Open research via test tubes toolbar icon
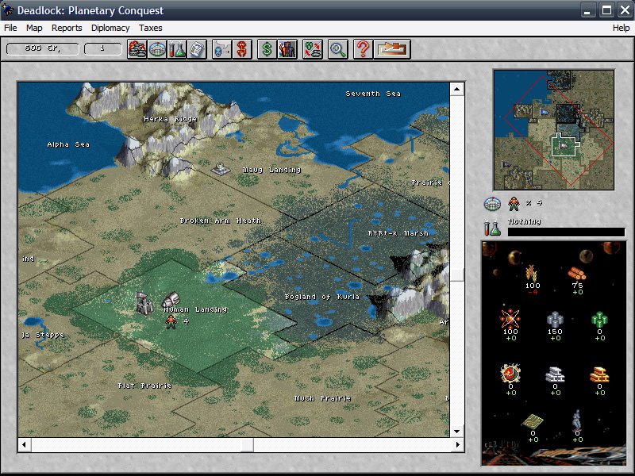 (177, 49)
